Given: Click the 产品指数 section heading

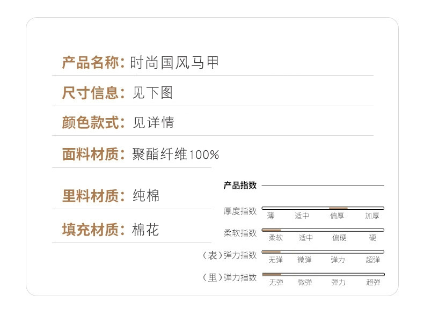Looking at the screenshot, I should 240,186.
